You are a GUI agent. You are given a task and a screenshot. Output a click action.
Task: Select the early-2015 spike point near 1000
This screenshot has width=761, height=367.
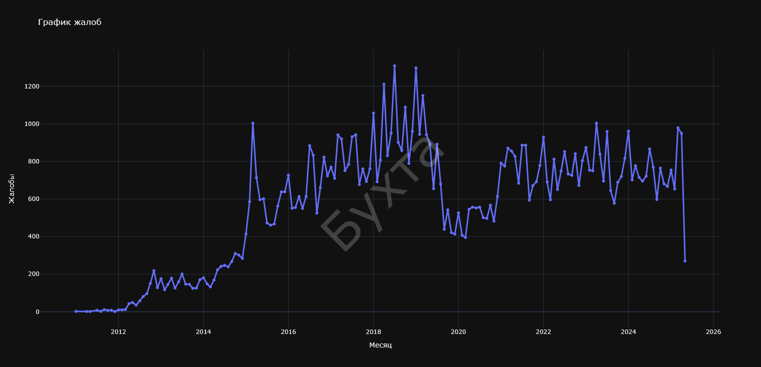[x=253, y=123]
